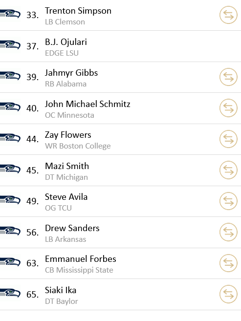Click pick number 56 row

point(120,233)
